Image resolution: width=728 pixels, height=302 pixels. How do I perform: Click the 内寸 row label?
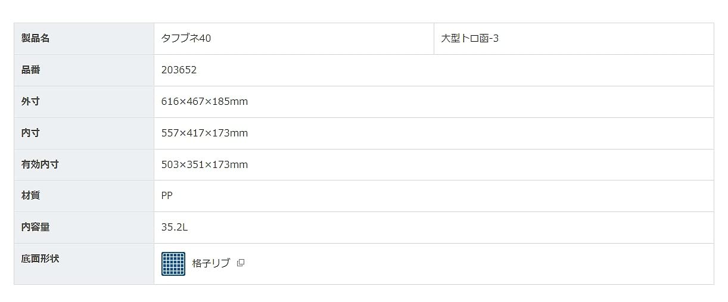pyautogui.click(x=31, y=133)
